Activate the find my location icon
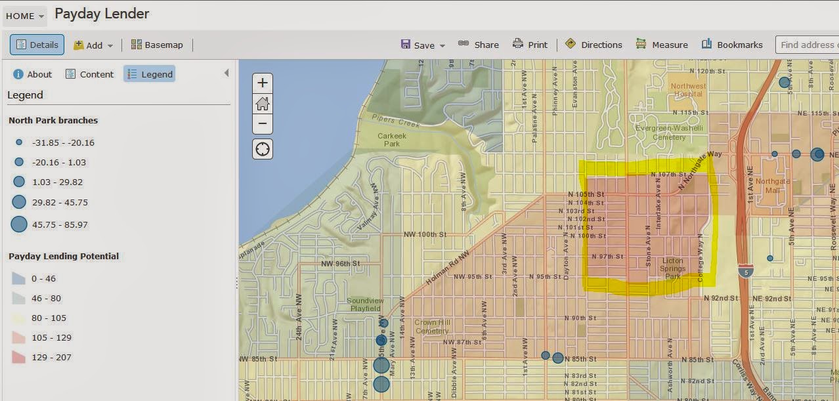Screen dimensions: 839x401 tap(262, 149)
